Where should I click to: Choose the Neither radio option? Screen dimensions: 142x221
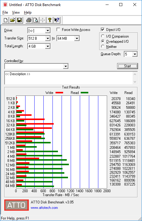(x=103, y=46)
